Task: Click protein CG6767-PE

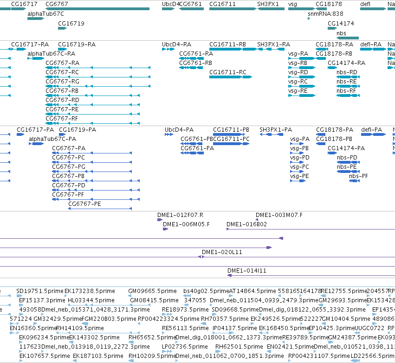Action: point(84,204)
